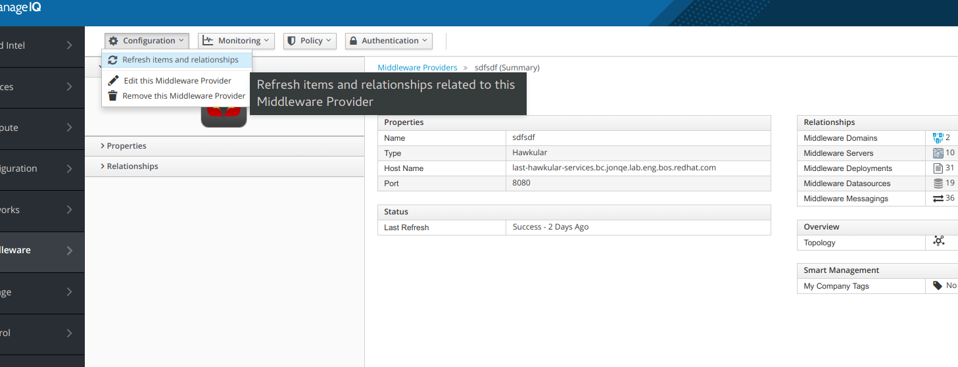Viewport: 958px width, 367px height.
Task: Click the My Company Tags tag icon
Action: 938,285
